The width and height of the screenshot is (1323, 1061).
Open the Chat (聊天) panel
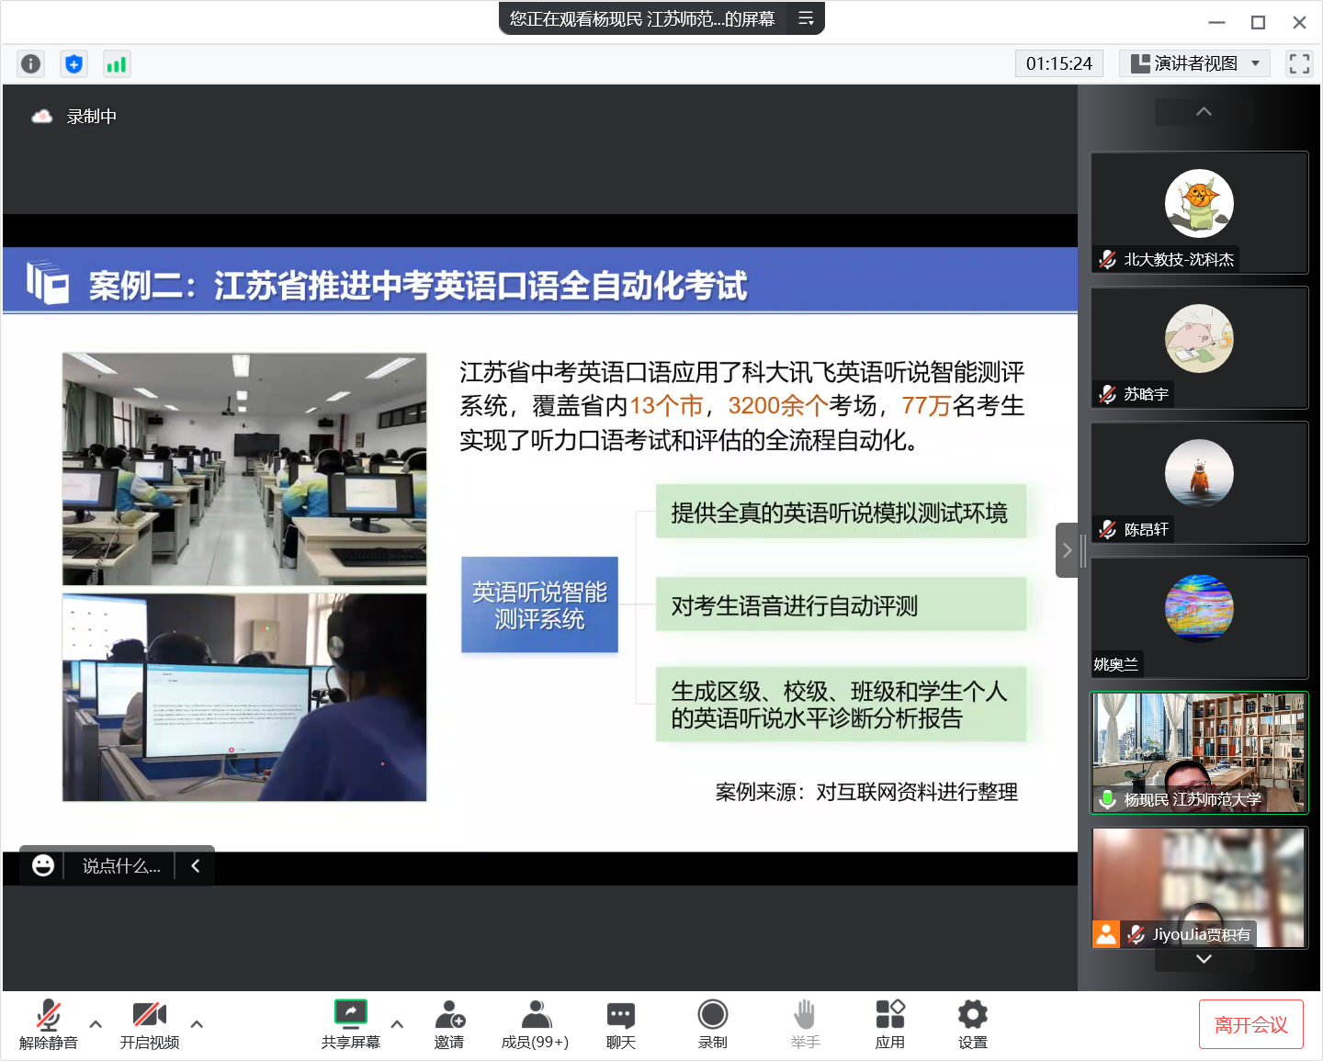621,1023
